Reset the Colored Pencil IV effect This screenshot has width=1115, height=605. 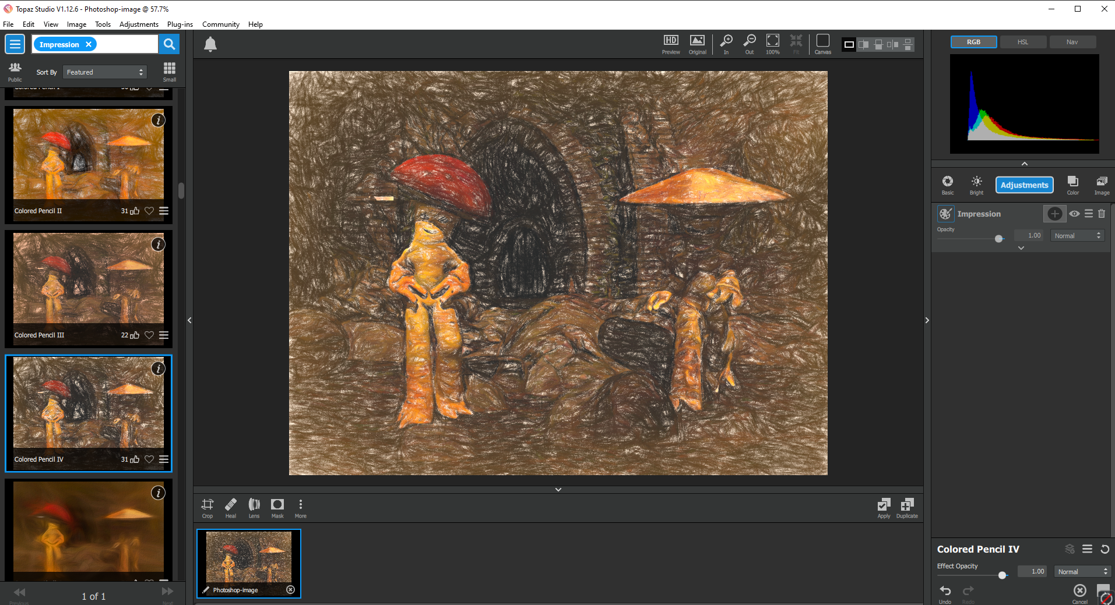tap(1105, 549)
